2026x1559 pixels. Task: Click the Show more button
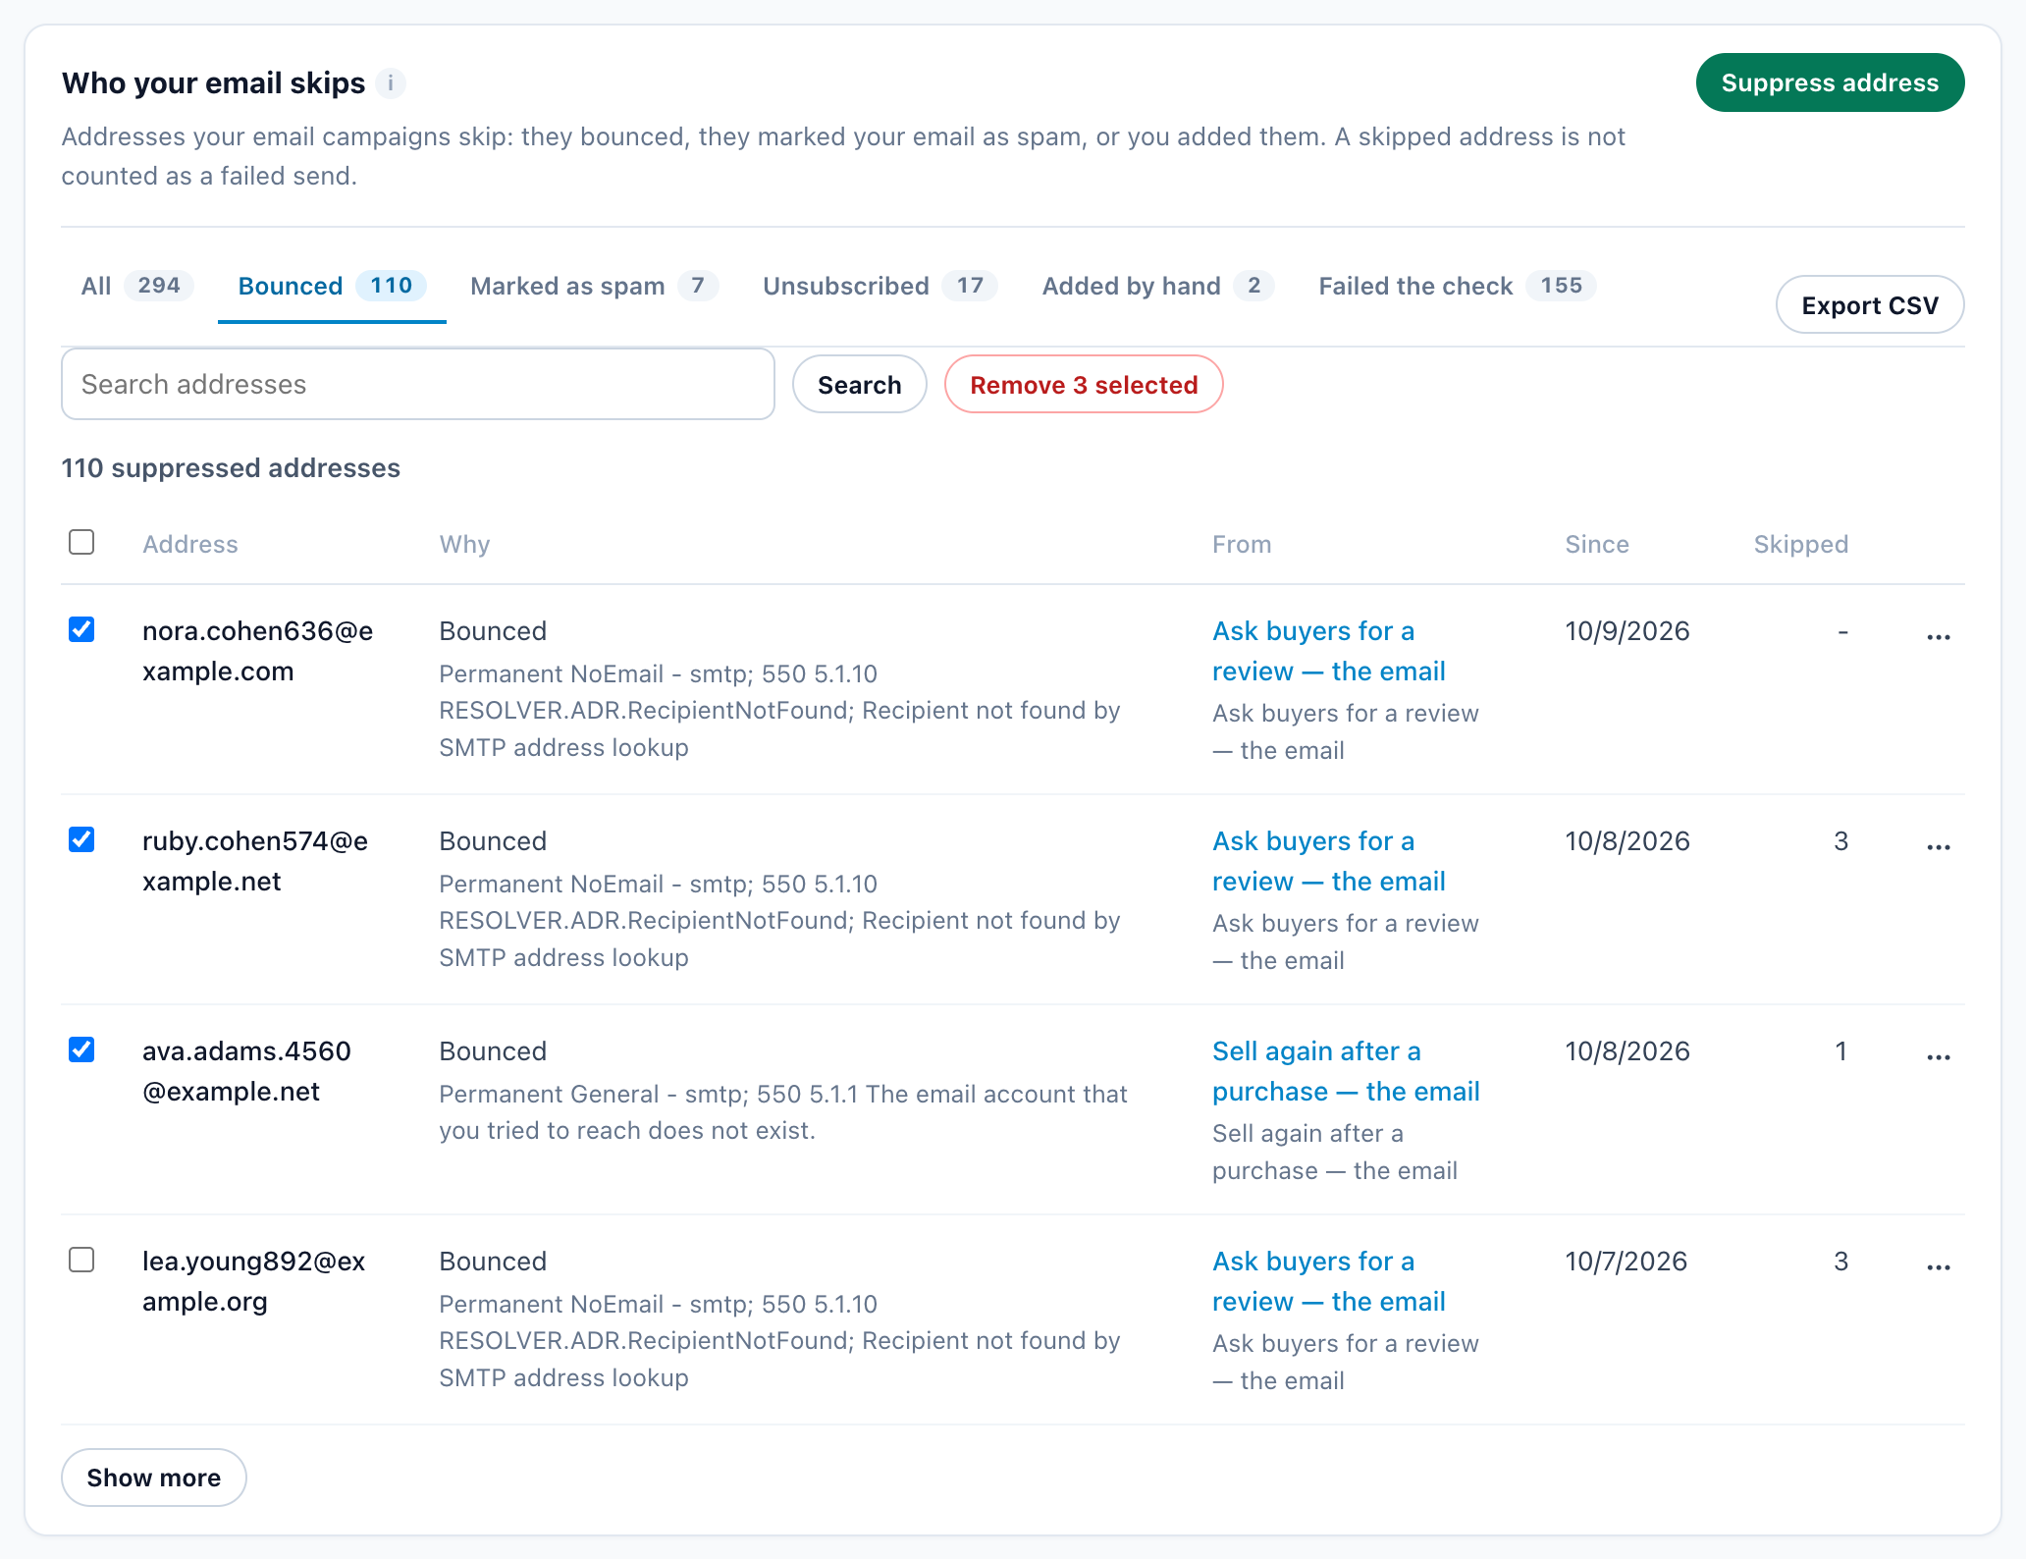point(154,1478)
